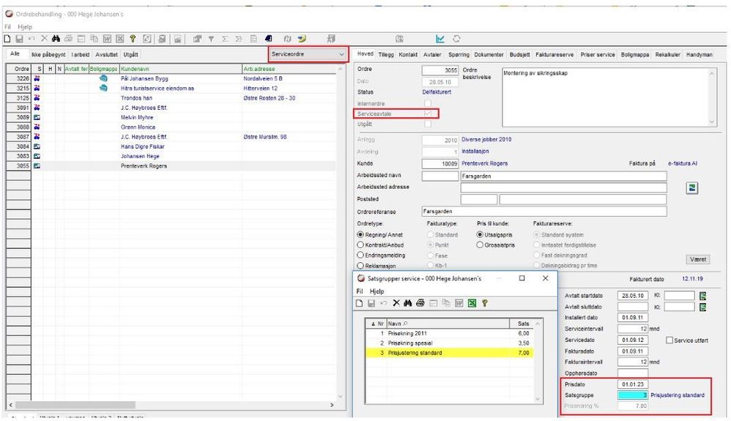The image size is (731, 421).
Task: Open Hjelp menu in main window
Action: [25, 26]
